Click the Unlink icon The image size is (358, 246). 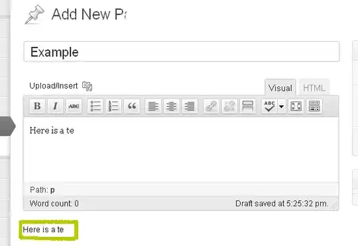tap(229, 106)
